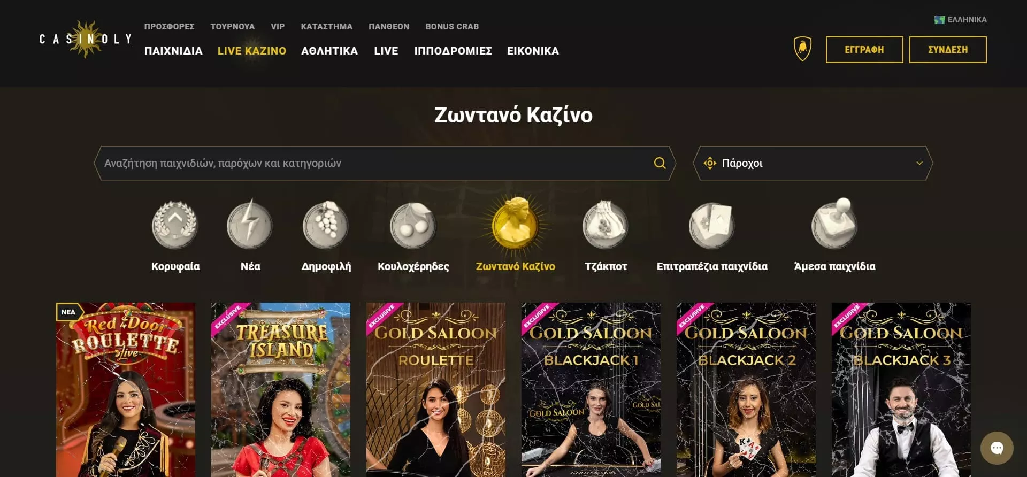Click the ΕΓΓΡΑΦΗ register button

pyautogui.click(x=864, y=50)
